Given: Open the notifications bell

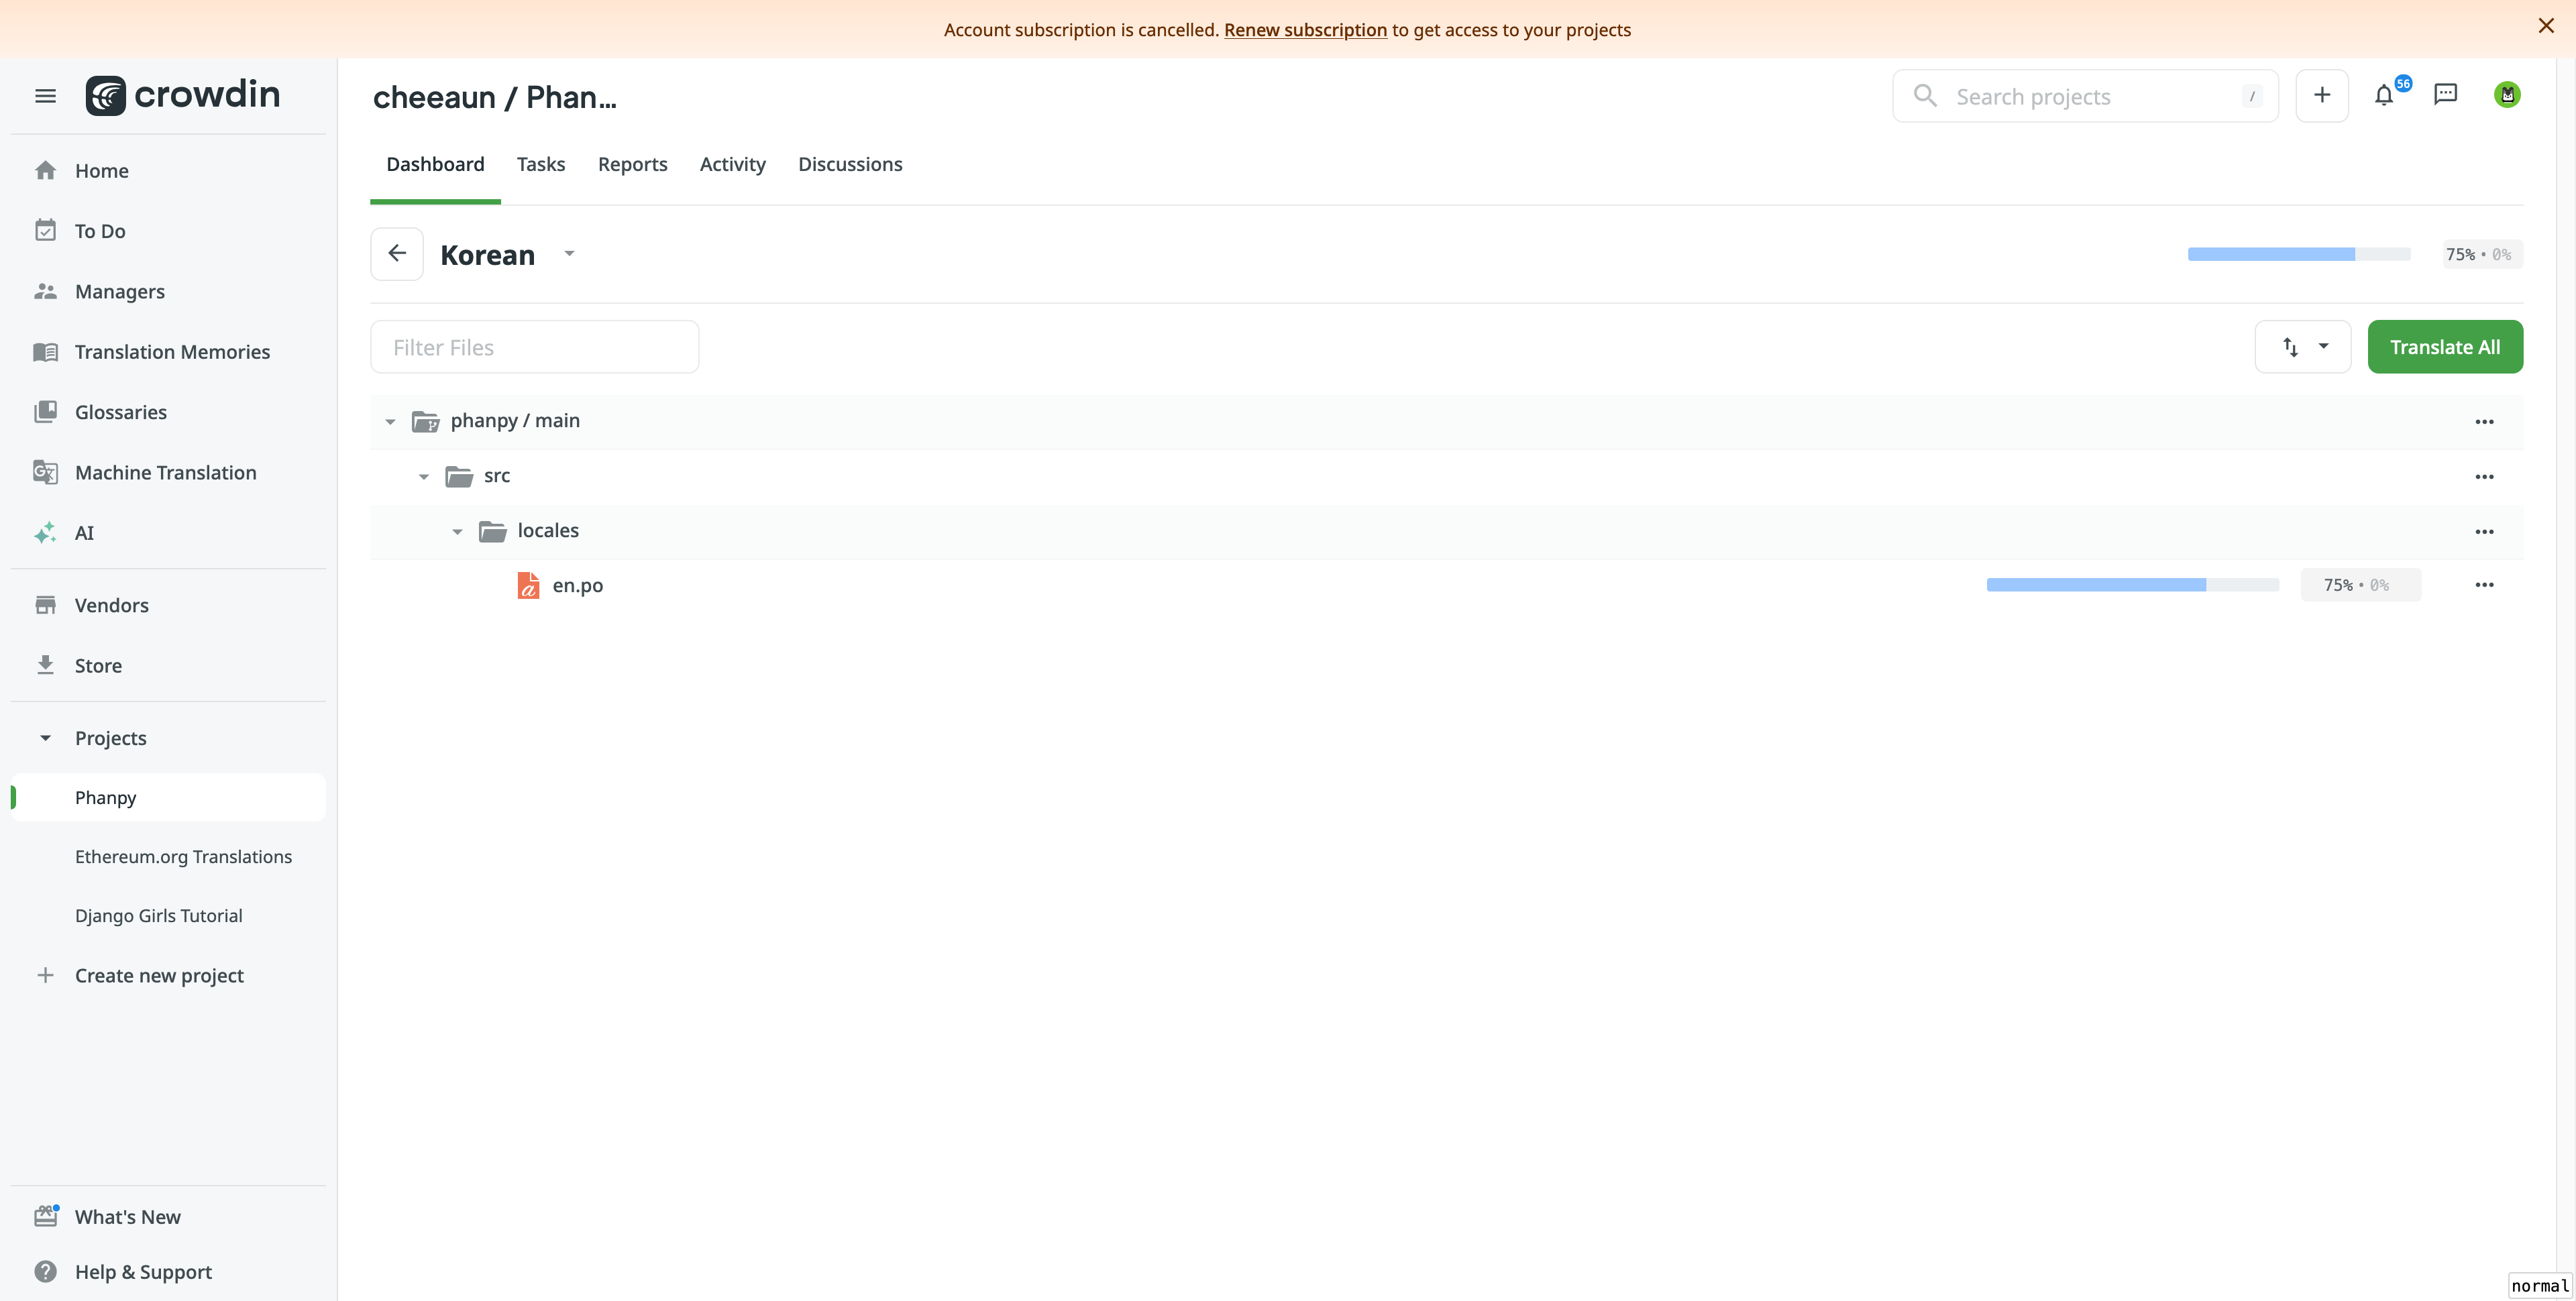Looking at the screenshot, I should tap(2384, 96).
